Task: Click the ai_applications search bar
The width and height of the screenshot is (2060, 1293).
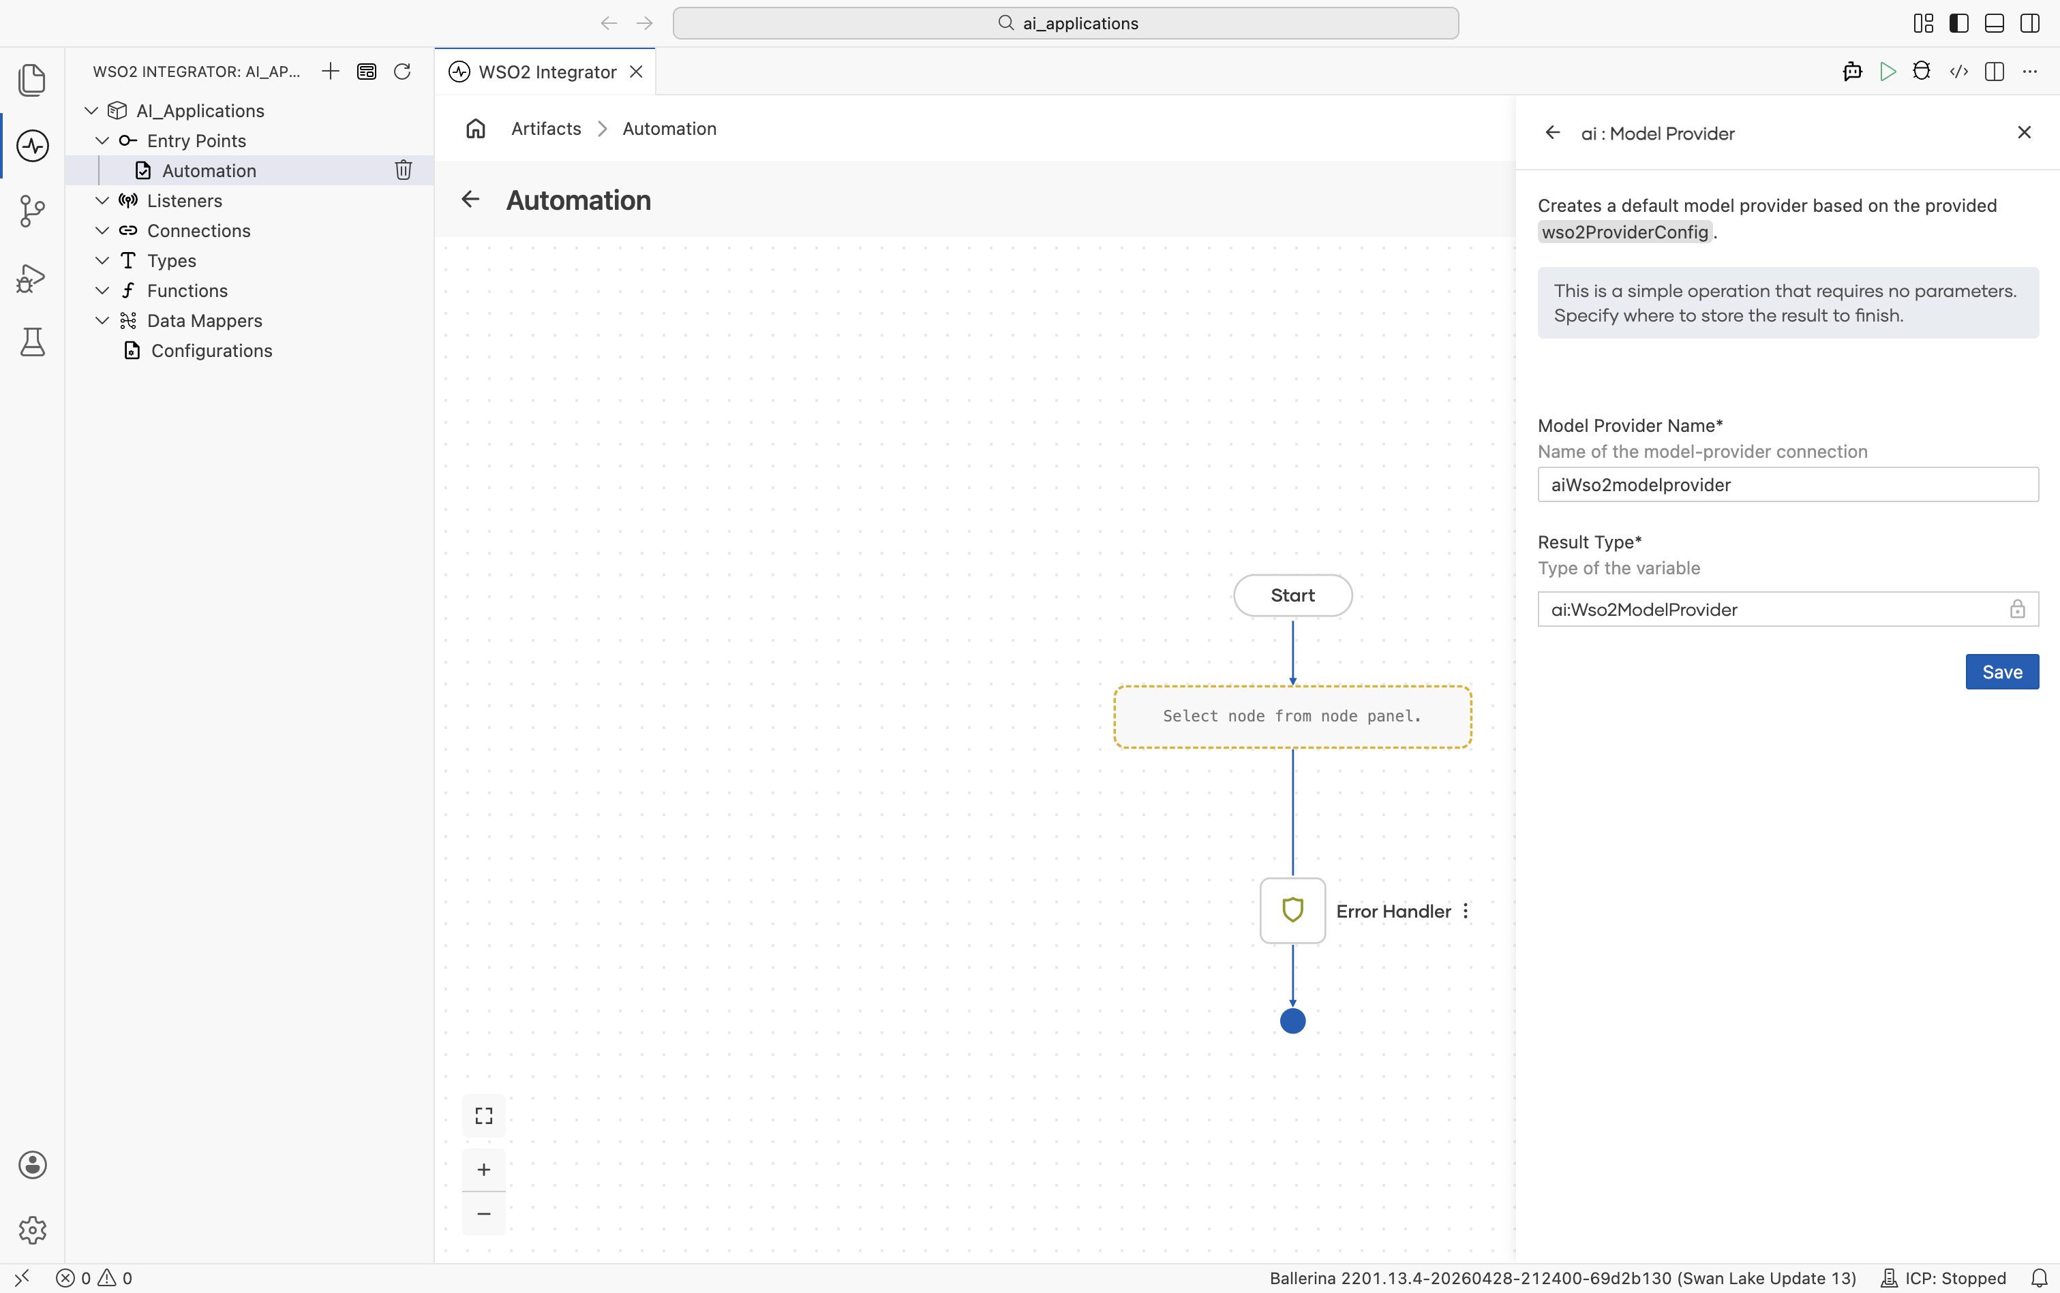Action: [x=1065, y=23]
